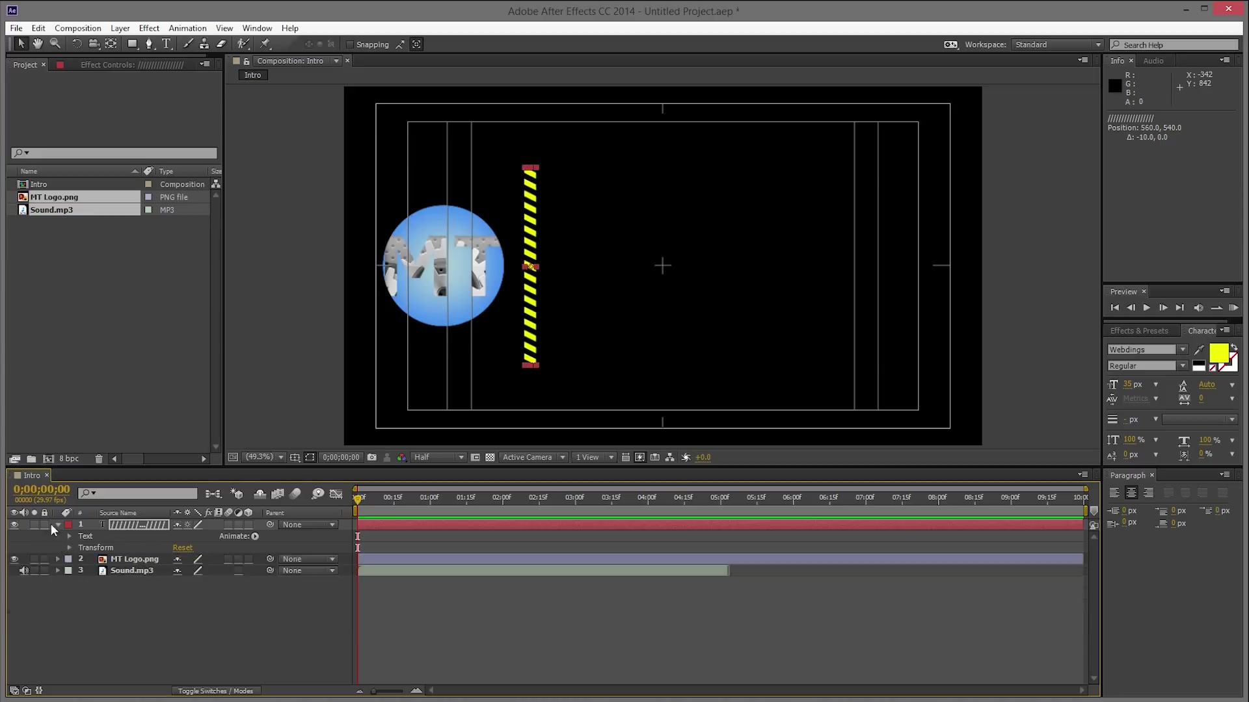Screen dimensions: 1249x702
Task: Select the Rotation tool
Action: pyautogui.click(x=77, y=44)
